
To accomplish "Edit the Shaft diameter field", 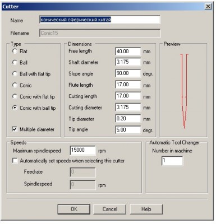I will tap(128, 62).
